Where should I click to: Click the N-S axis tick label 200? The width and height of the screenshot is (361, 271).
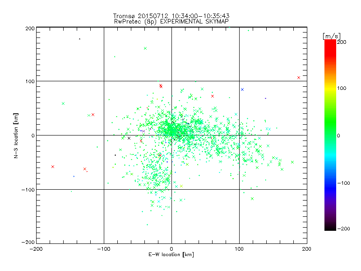(x=30, y=28)
